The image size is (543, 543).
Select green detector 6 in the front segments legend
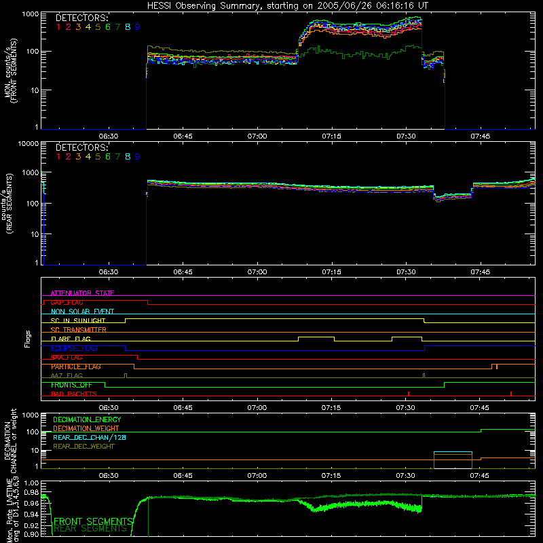click(108, 27)
